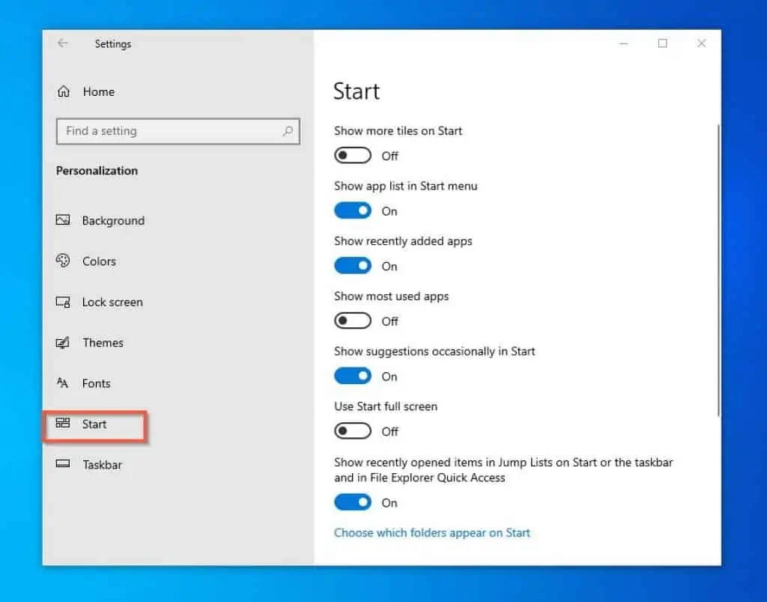
Task: Disable Jump Lists in Start and taskbar
Action: pyautogui.click(x=352, y=502)
